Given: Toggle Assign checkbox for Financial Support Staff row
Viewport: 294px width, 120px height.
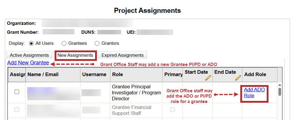Looking at the screenshot, I should click(17, 110).
